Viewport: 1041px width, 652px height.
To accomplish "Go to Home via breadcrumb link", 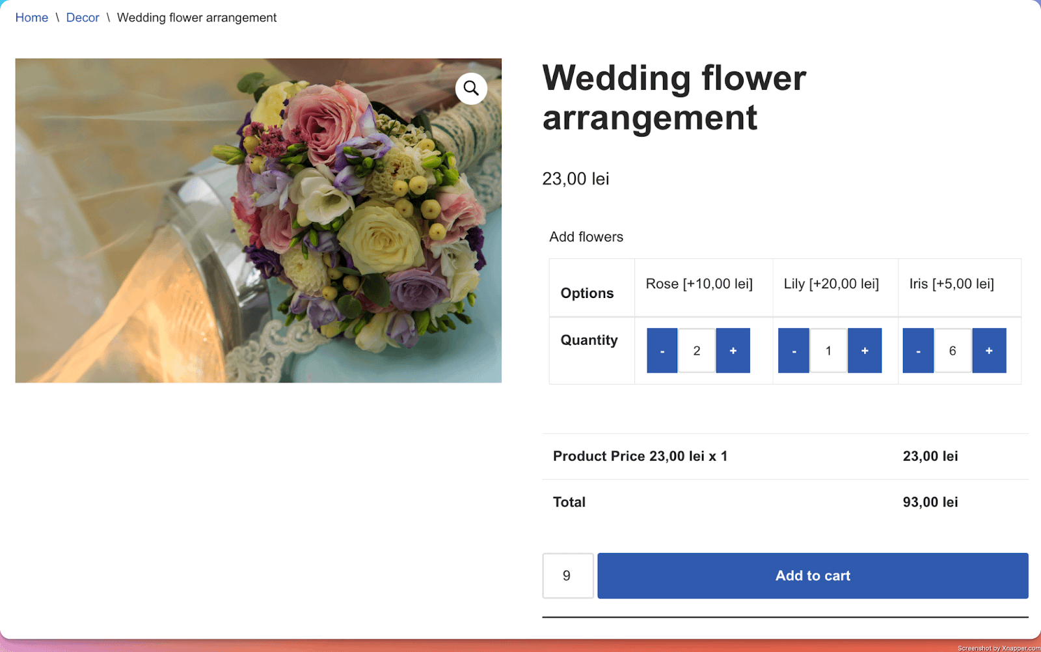I will point(32,18).
